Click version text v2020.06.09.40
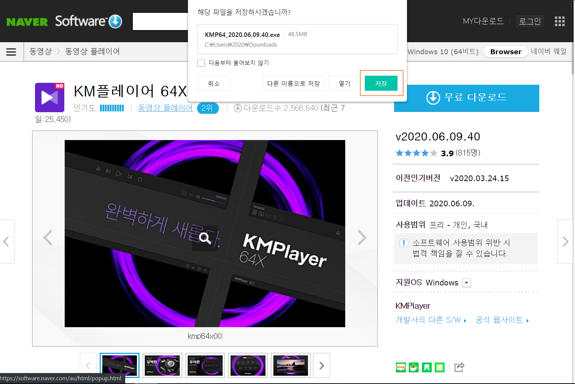This screenshot has height=384, width=575. coord(438,137)
